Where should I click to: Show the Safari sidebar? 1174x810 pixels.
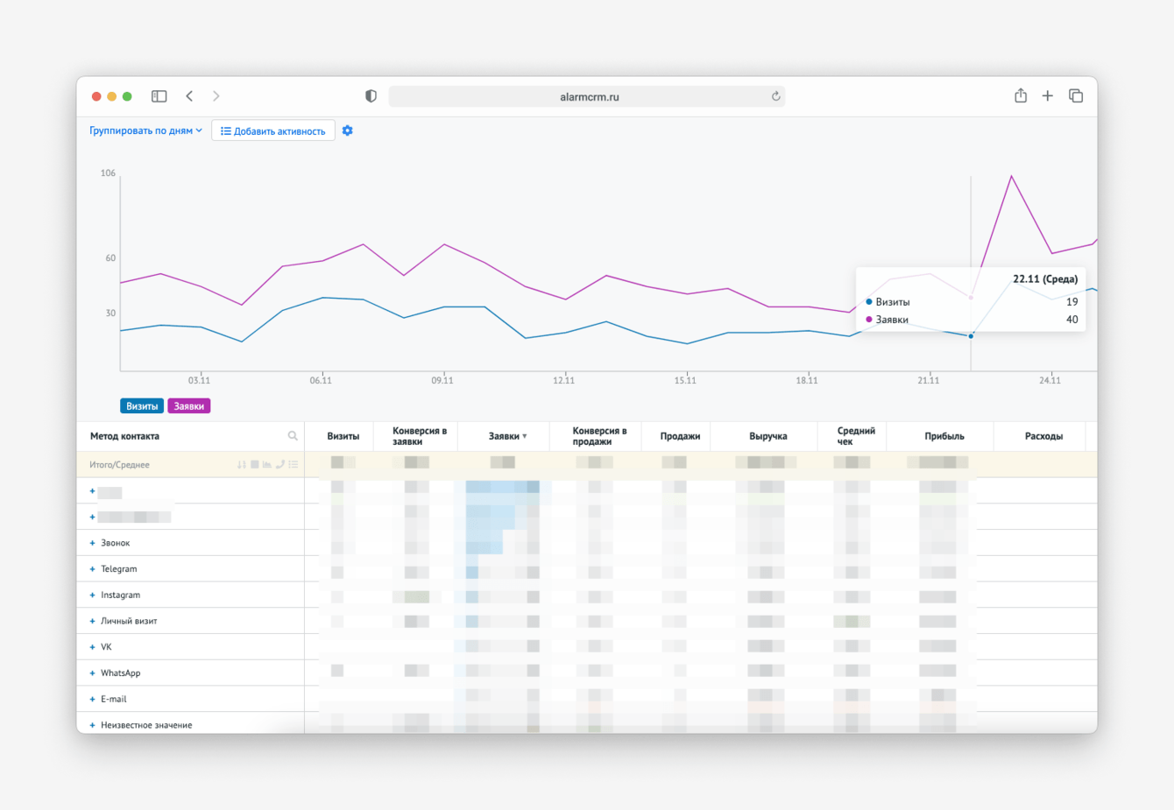pyautogui.click(x=159, y=96)
